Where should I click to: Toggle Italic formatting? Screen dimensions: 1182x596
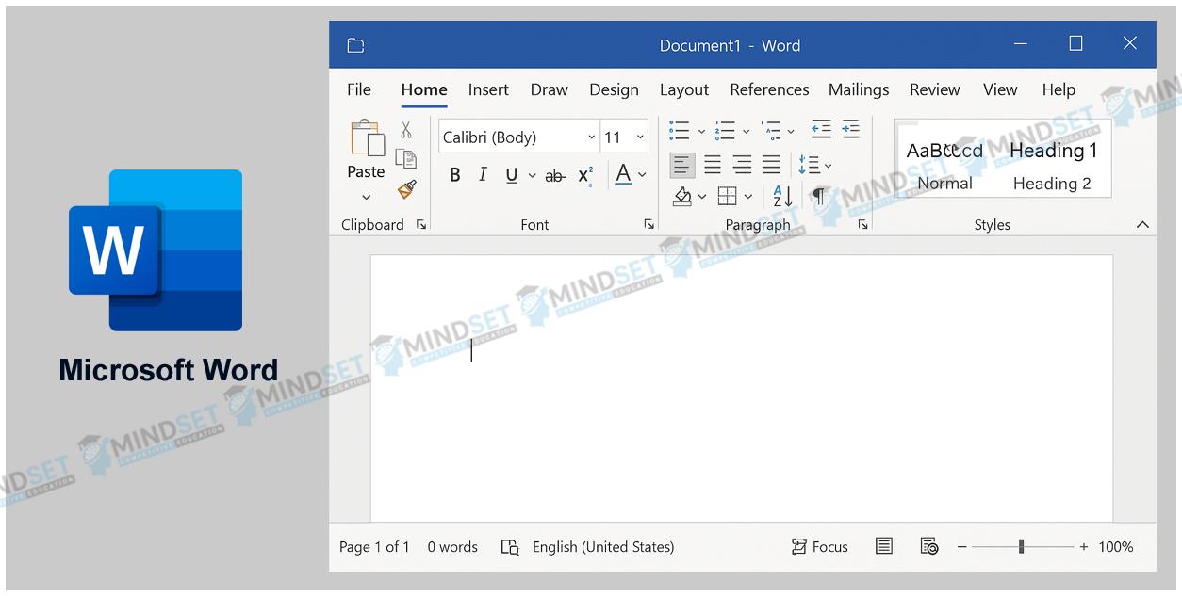[484, 175]
